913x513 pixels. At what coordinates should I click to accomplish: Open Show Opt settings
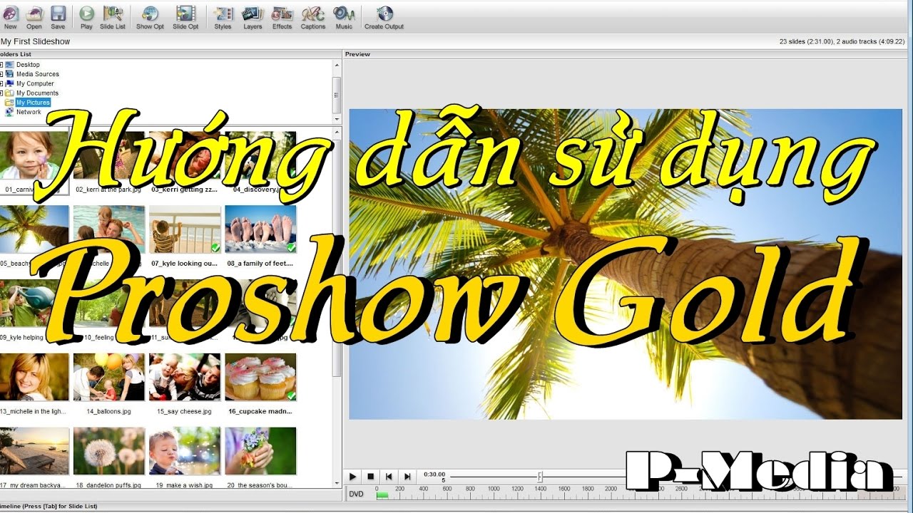(150, 16)
